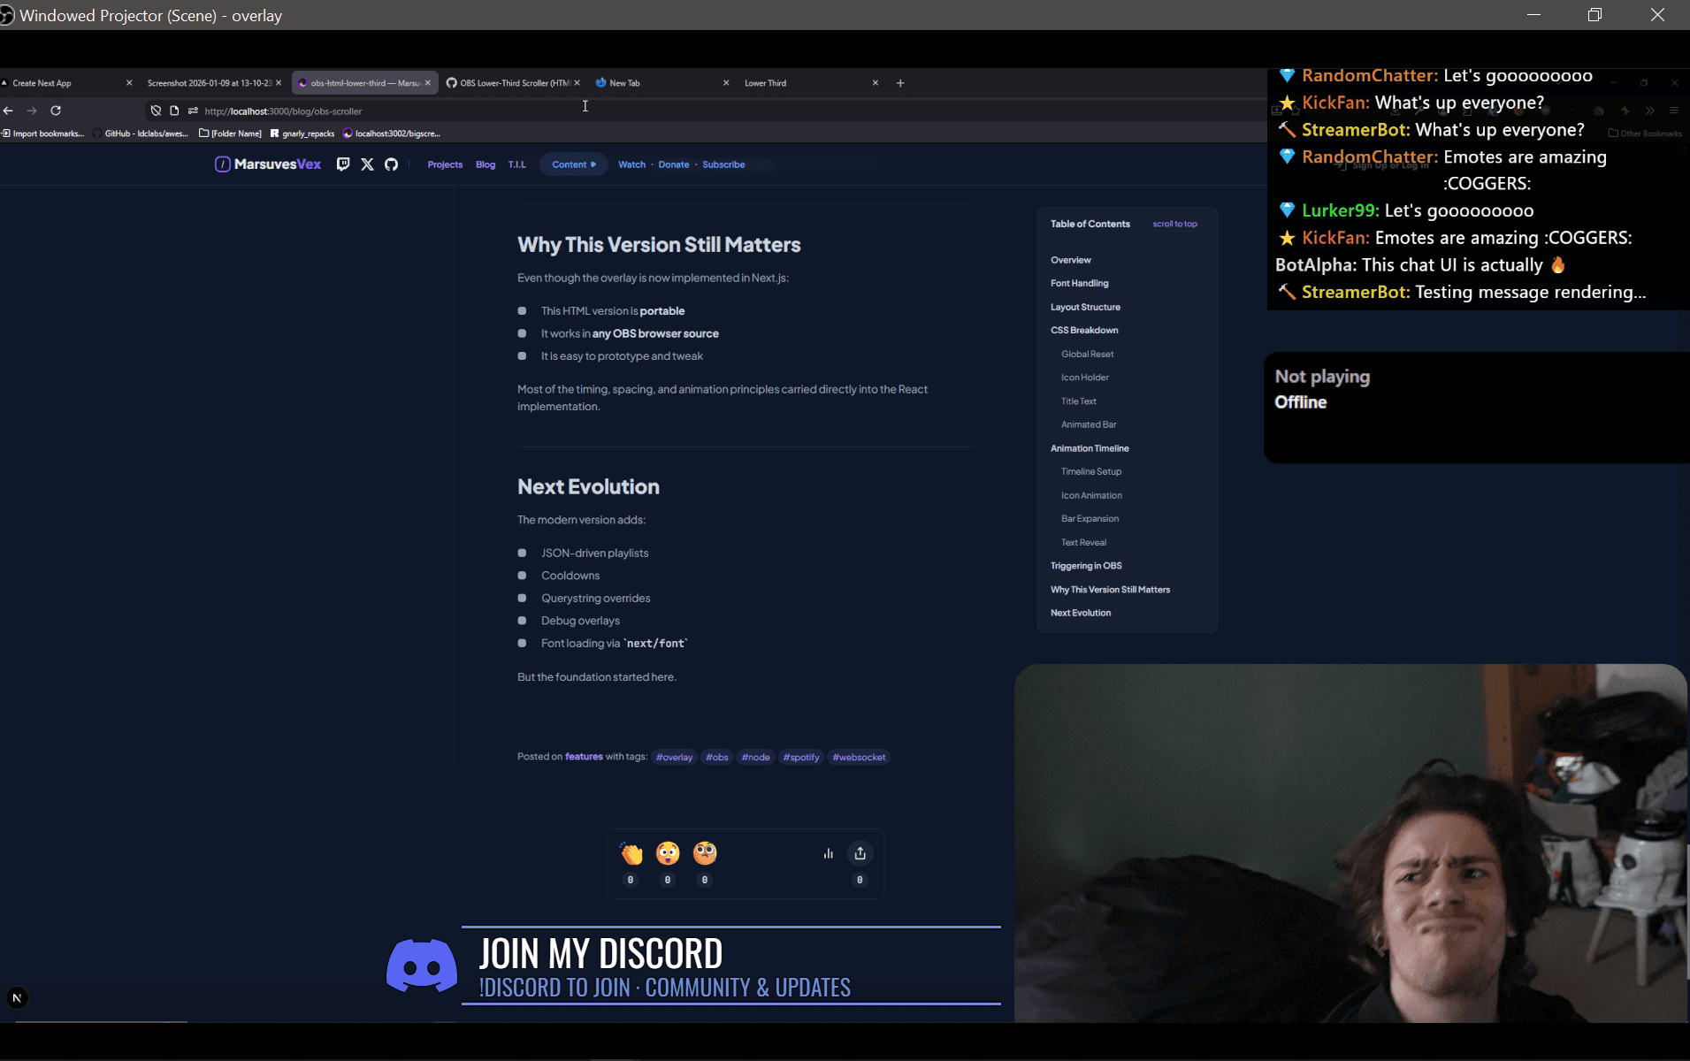Open a new browser tab with plus

(x=900, y=83)
